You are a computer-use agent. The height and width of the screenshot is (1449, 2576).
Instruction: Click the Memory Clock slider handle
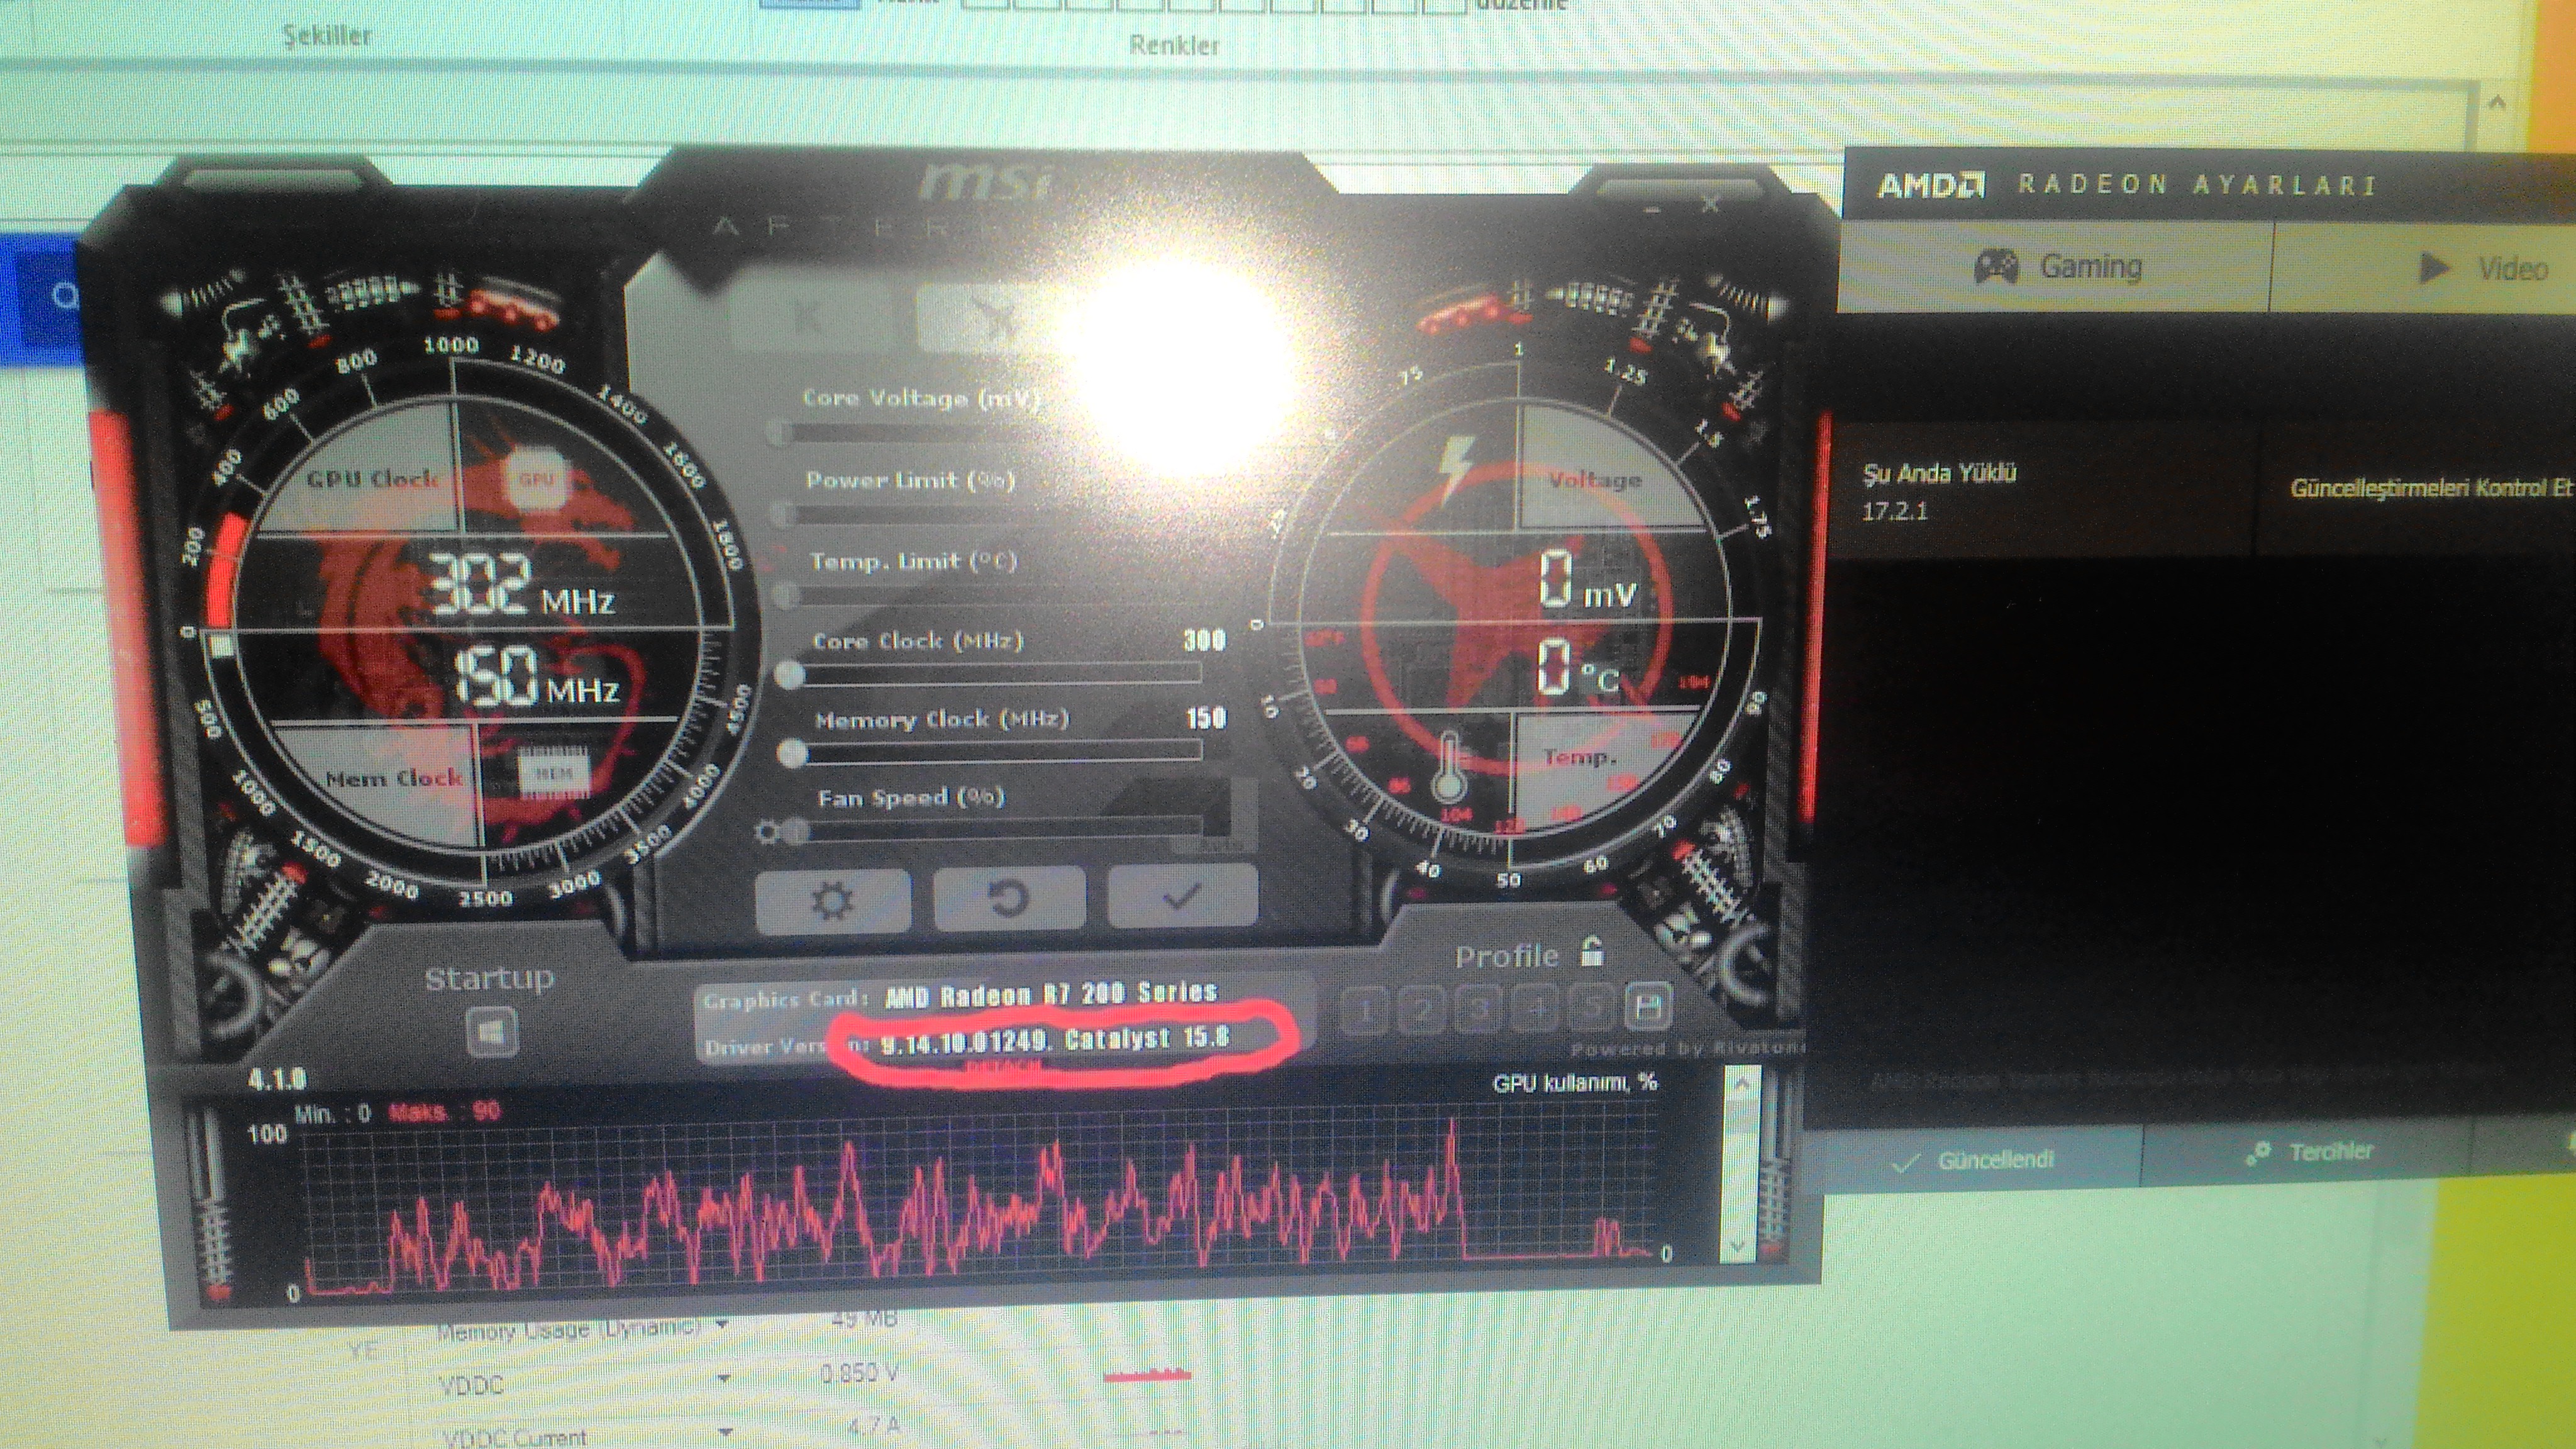793,753
